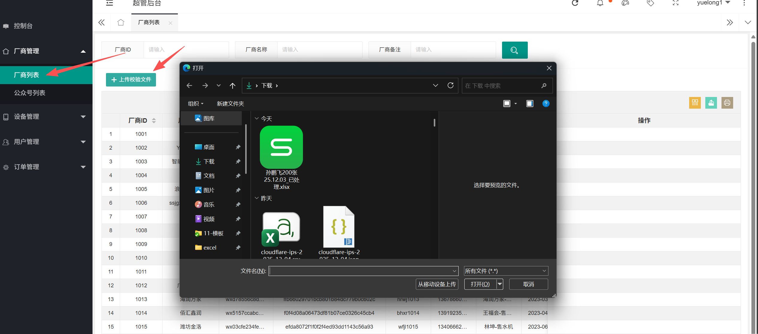Refresh the 下载 folder in dialog
Screen dimensions: 758x334
451,86
